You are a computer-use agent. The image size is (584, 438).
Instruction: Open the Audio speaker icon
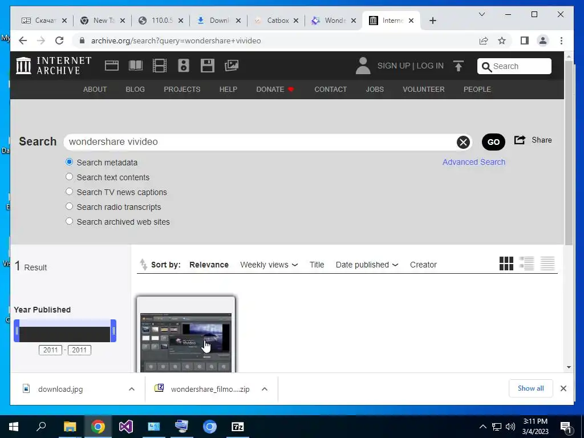click(x=183, y=66)
